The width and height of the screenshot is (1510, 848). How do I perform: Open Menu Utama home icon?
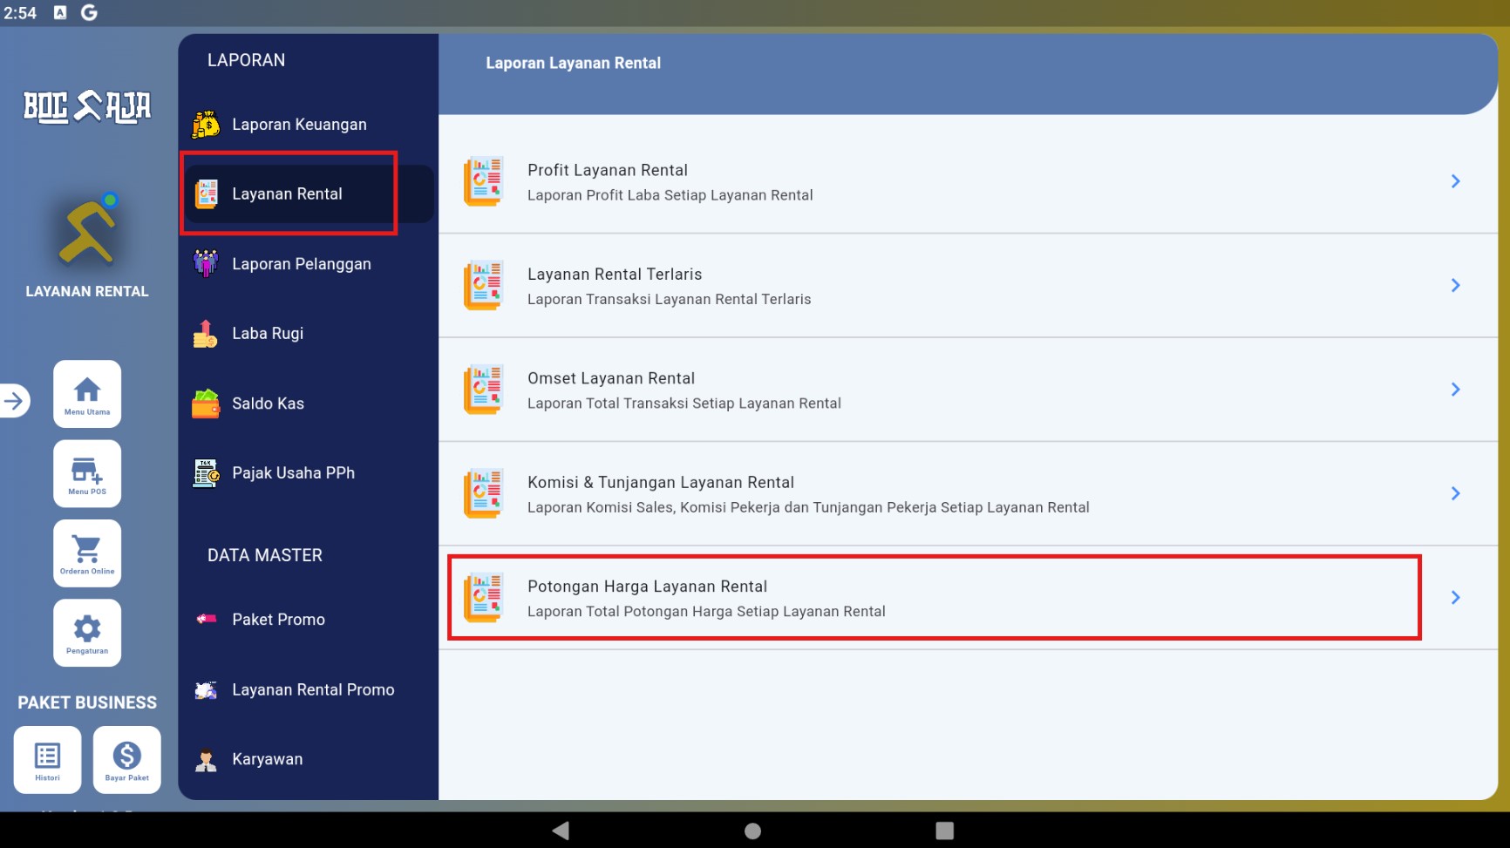(87, 394)
